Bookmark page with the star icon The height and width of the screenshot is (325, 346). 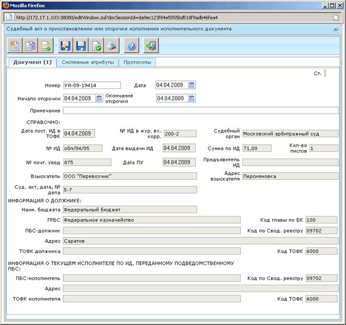(x=336, y=17)
